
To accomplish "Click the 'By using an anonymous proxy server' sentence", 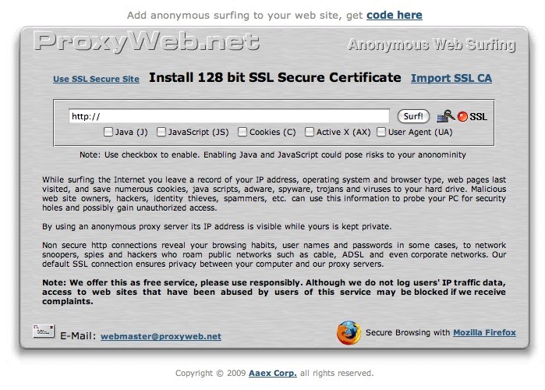I will (x=217, y=227).
